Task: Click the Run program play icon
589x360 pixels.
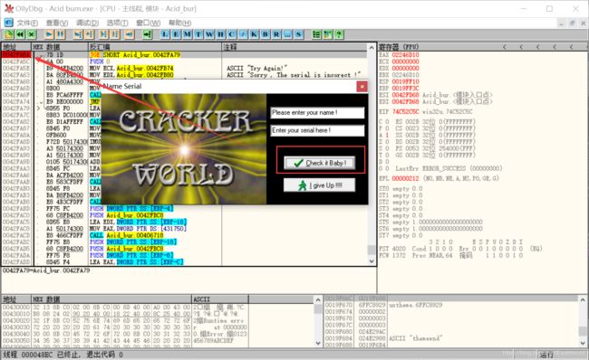Action: (49, 34)
